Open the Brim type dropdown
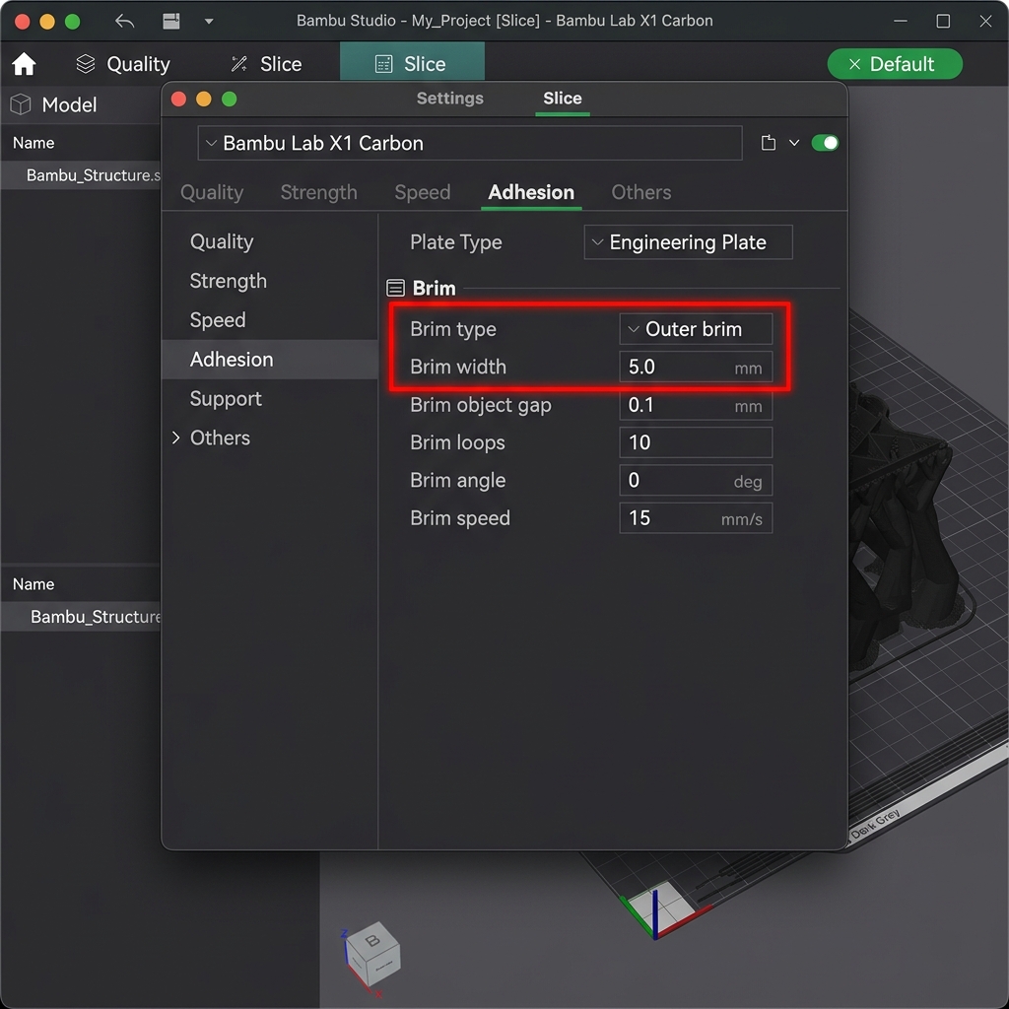1009x1009 pixels. [696, 329]
